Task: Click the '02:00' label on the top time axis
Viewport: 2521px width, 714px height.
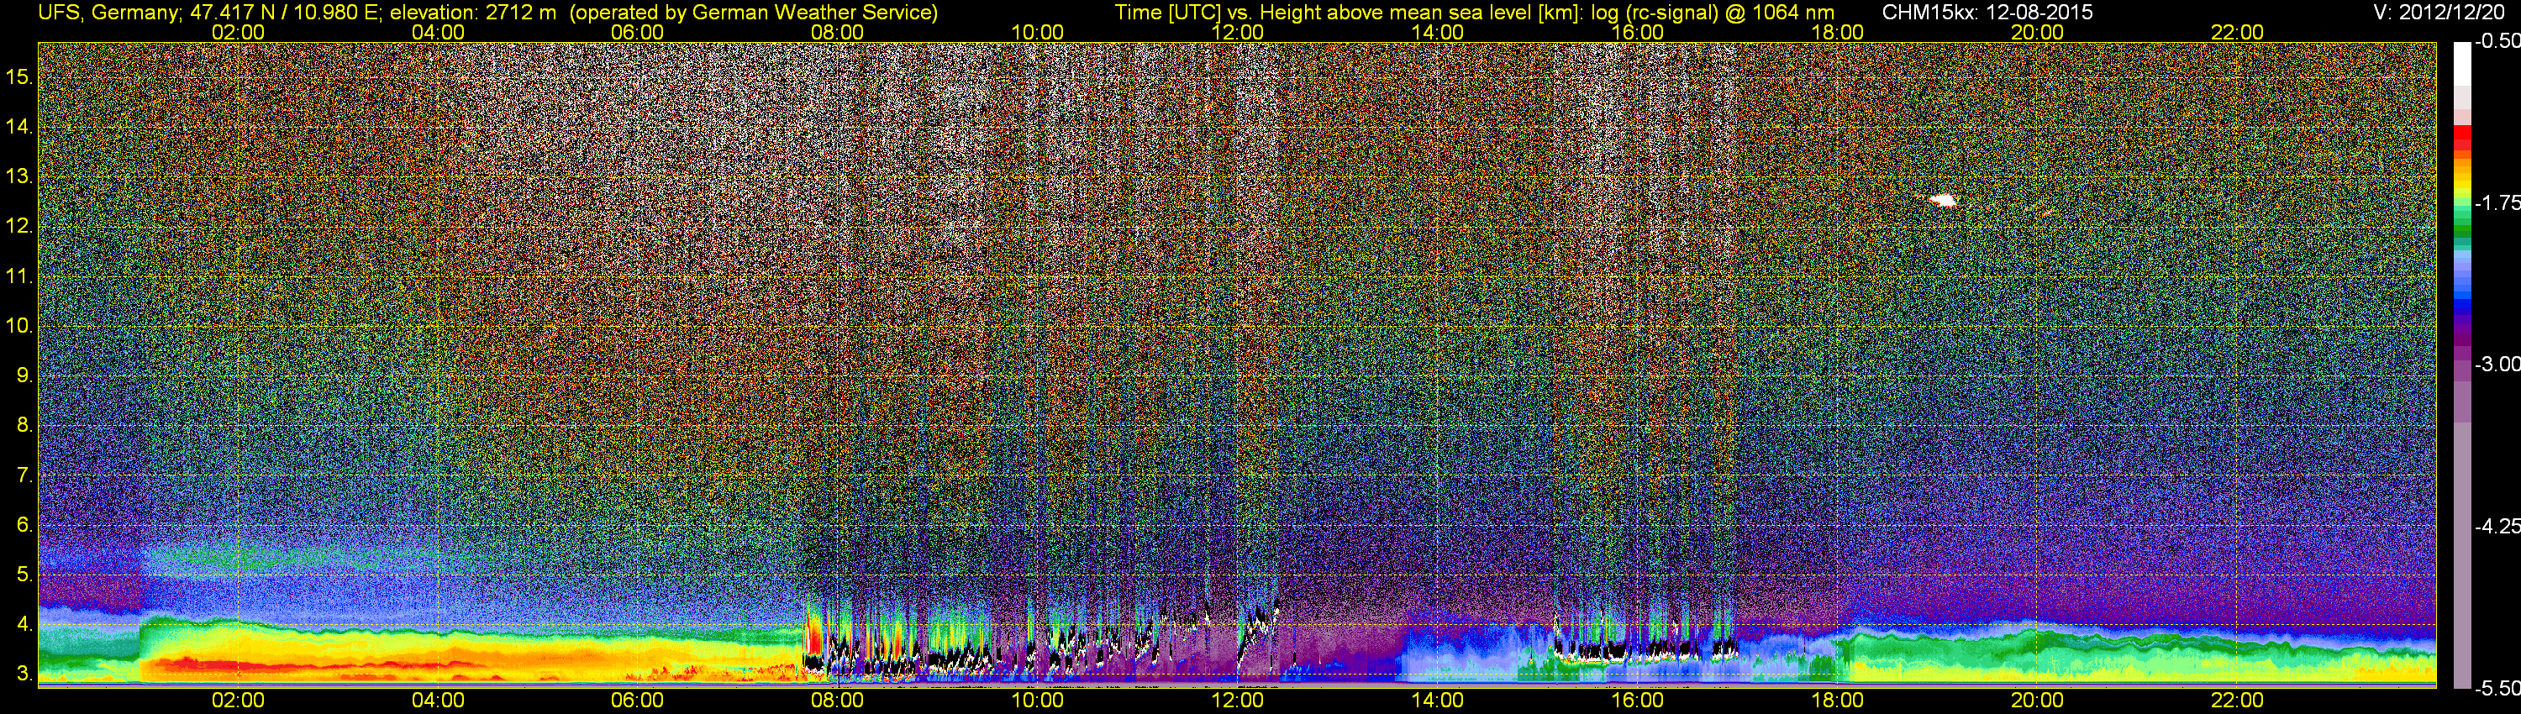Action: click(238, 32)
